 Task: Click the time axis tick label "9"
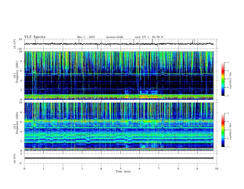tap(197, 169)
